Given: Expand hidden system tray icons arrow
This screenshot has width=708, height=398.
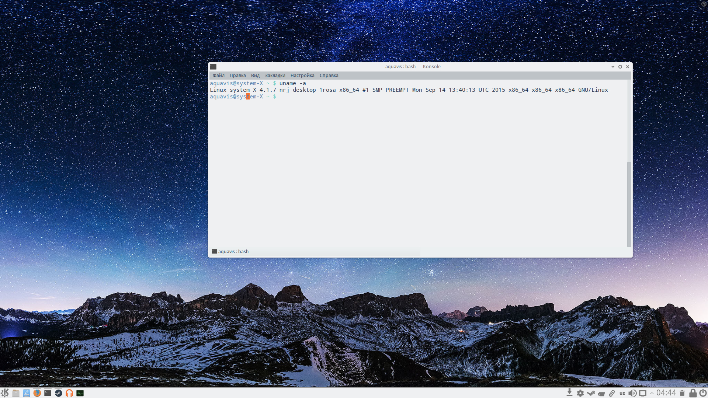Looking at the screenshot, I should point(652,393).
